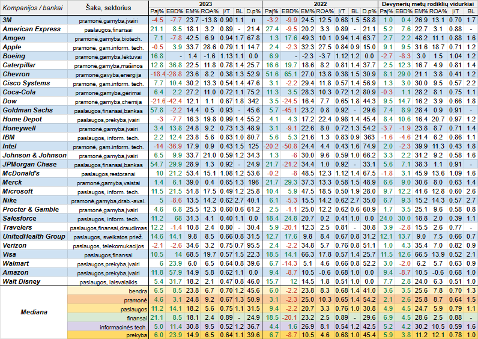Image resolution: width=478 pixels, height=339 pixels.
Task: Select sector cell 'pramonė,gavyba,energija'
Action: pyautogui.click(x=108, y=75)
